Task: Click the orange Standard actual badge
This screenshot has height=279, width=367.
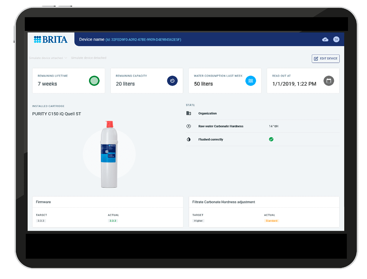Action: [271, 221]
